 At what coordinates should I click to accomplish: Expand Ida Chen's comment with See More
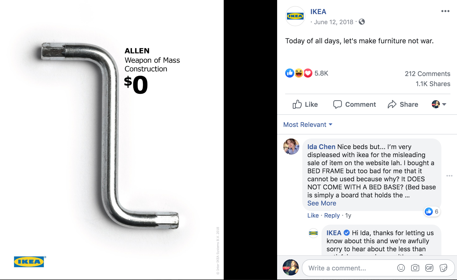(x=322, y=203)
